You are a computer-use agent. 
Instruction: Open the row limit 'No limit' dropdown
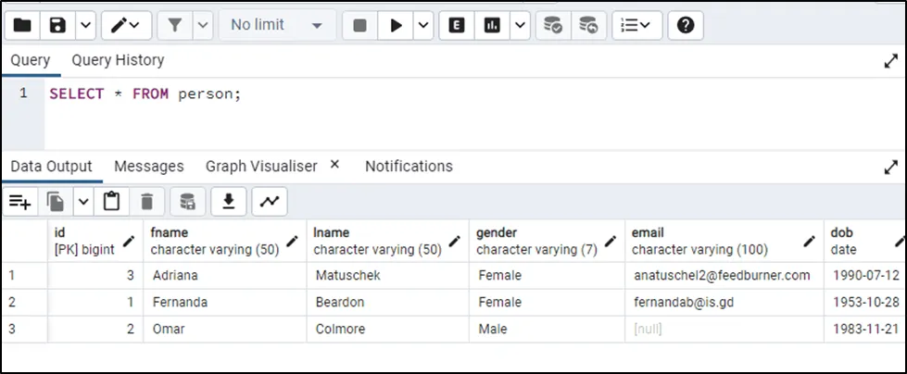click(277, 25)
